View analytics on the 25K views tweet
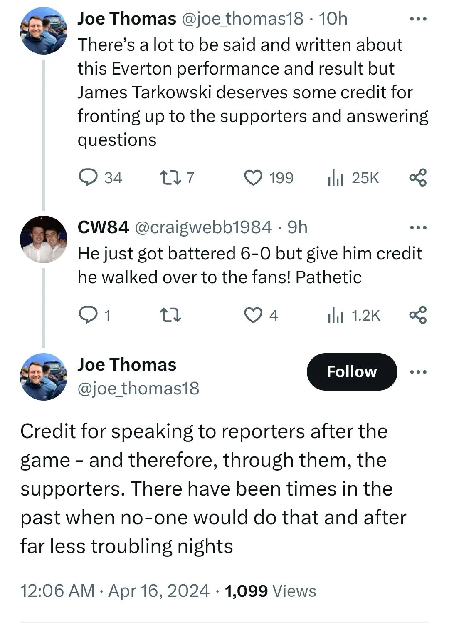 (336, 178)
